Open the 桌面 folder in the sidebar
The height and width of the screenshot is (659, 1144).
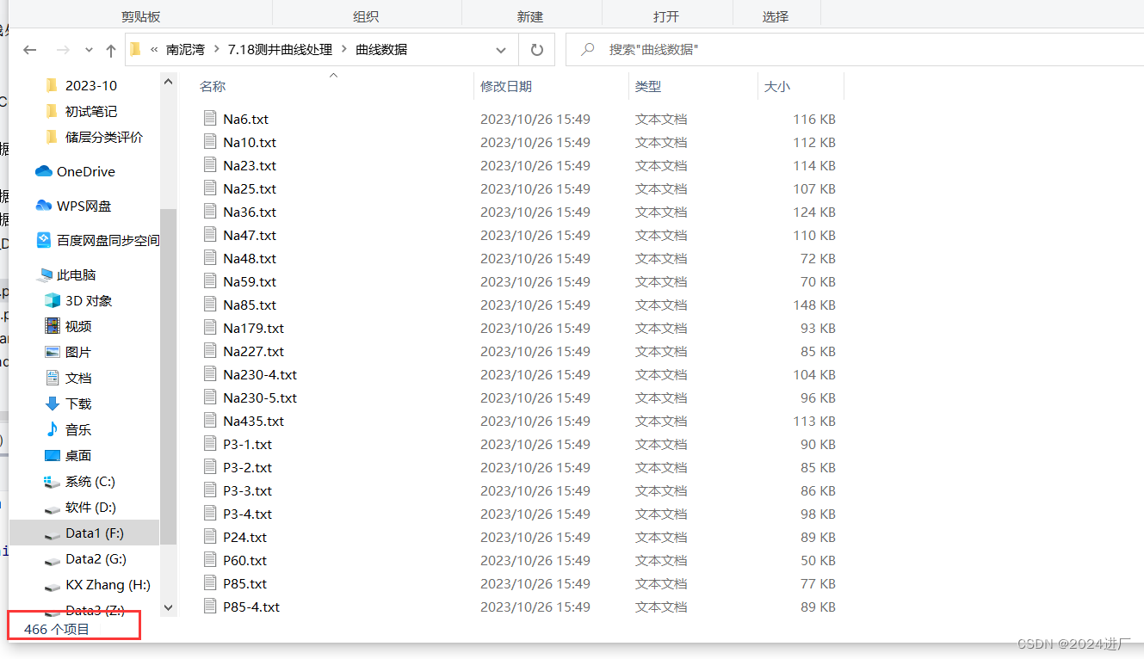(x=78, y=455)
